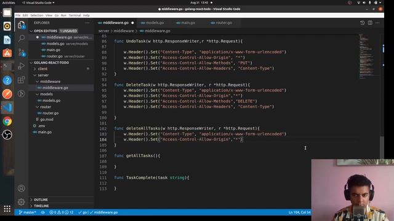Open the Terminal menu
The image size is (394, 221).
pyautogui.click(x=74, y=15)
